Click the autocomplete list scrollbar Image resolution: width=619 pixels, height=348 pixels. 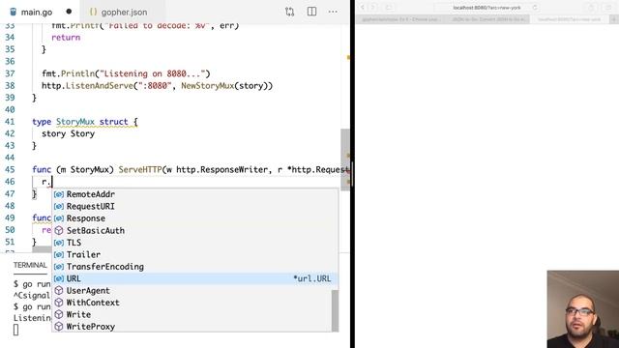[x=336, y=310]
